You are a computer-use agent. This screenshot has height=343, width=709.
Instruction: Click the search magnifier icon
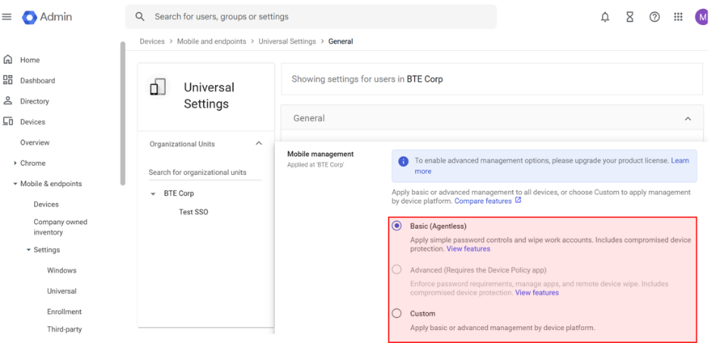click(x=140, y=17)
